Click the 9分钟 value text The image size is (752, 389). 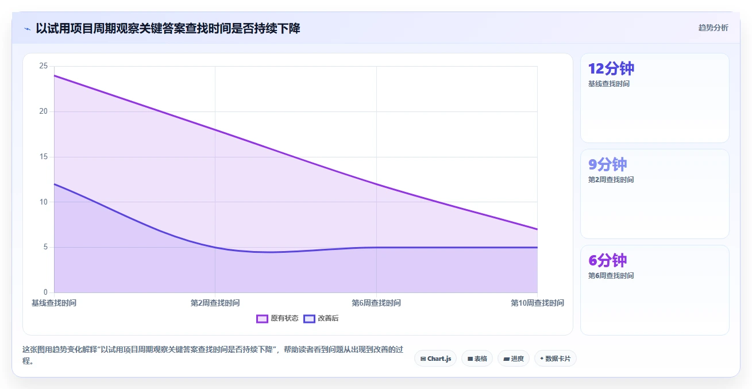click(x=607, y=165)
